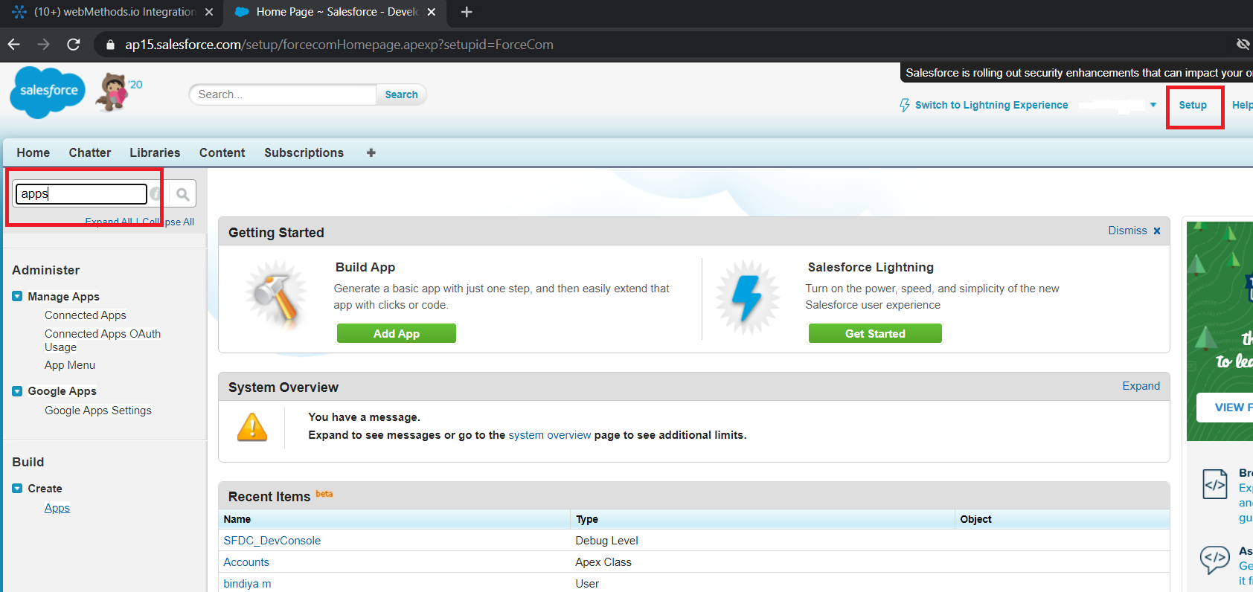Open the Home tab
1253x592 pixels.
coord(33,152)
